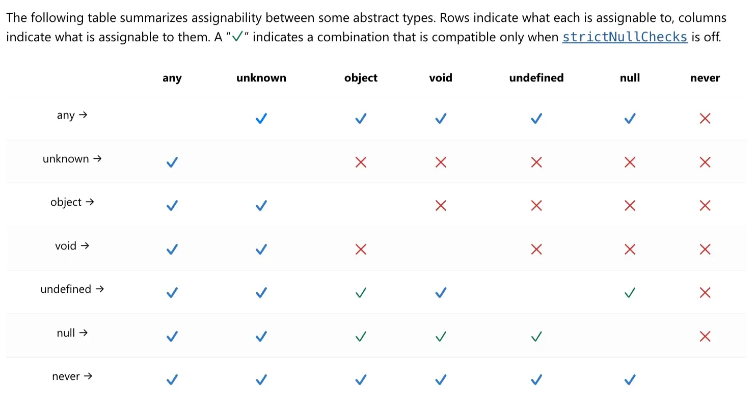Click the 'unknown' column header
The height and width of the screenshot is (413, 756).
point(261,78)
